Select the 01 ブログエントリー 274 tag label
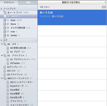 [x=23, y=59]
